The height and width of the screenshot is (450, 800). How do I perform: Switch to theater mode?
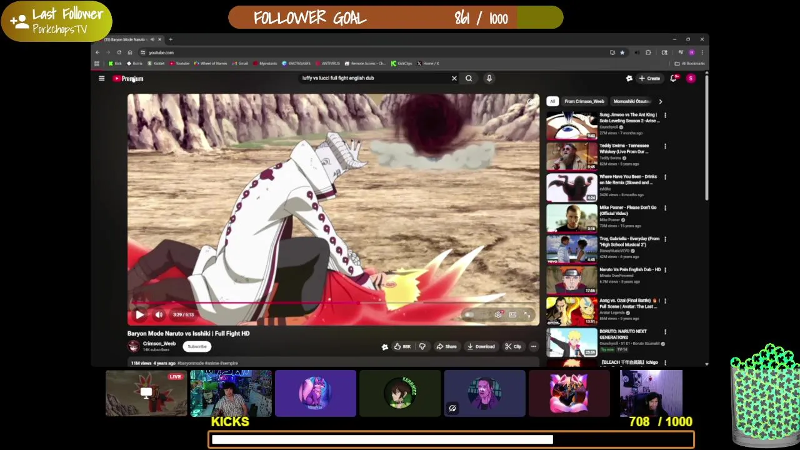pos(512,315)
